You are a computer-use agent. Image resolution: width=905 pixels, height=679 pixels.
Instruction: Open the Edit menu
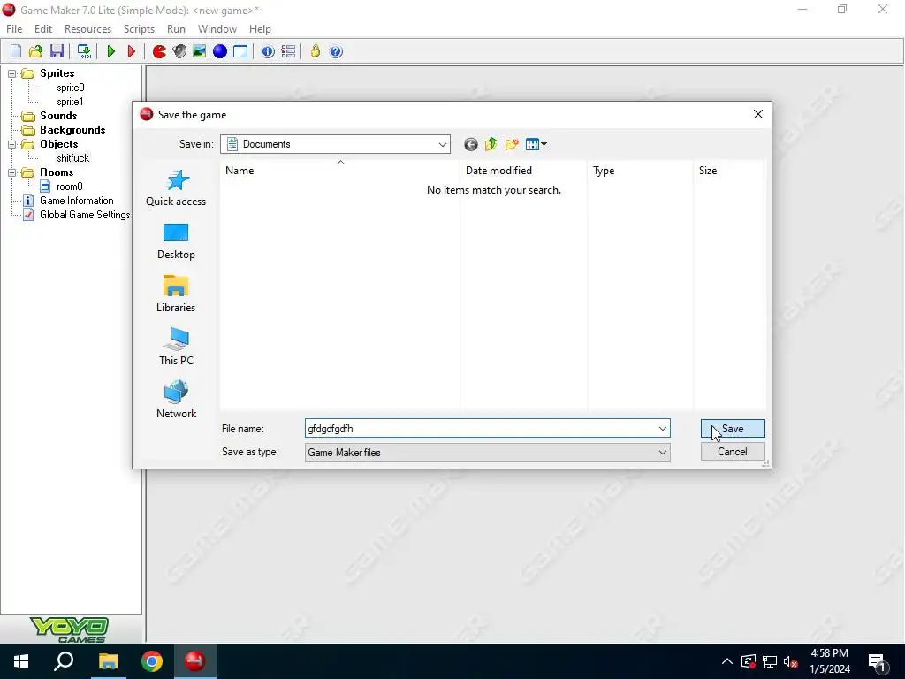[43, 29]
